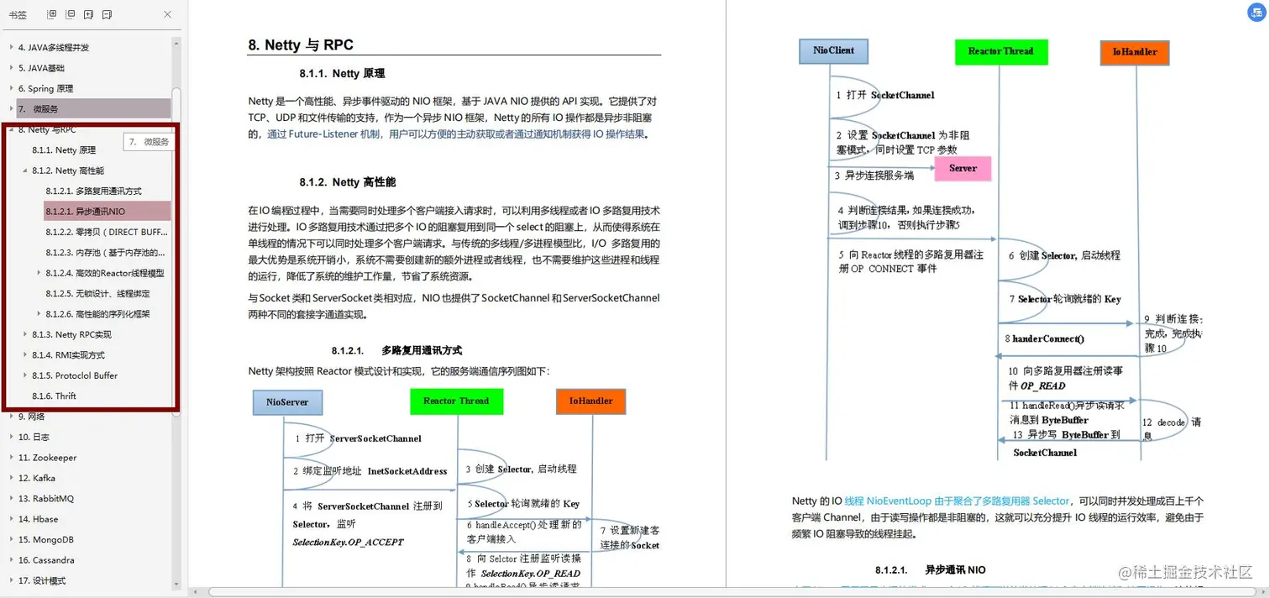The height and width of the screenshot is (598, 1270).
Task: Expand the '4. JAVA多线程并发' bookmark
Action: (11, 48)
